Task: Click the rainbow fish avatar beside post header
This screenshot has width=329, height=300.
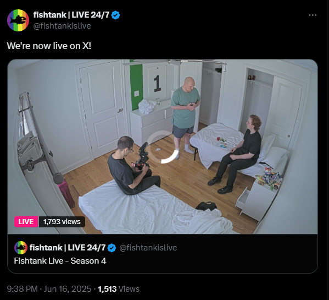Action: pyautogui.click(x=18, y=20)
